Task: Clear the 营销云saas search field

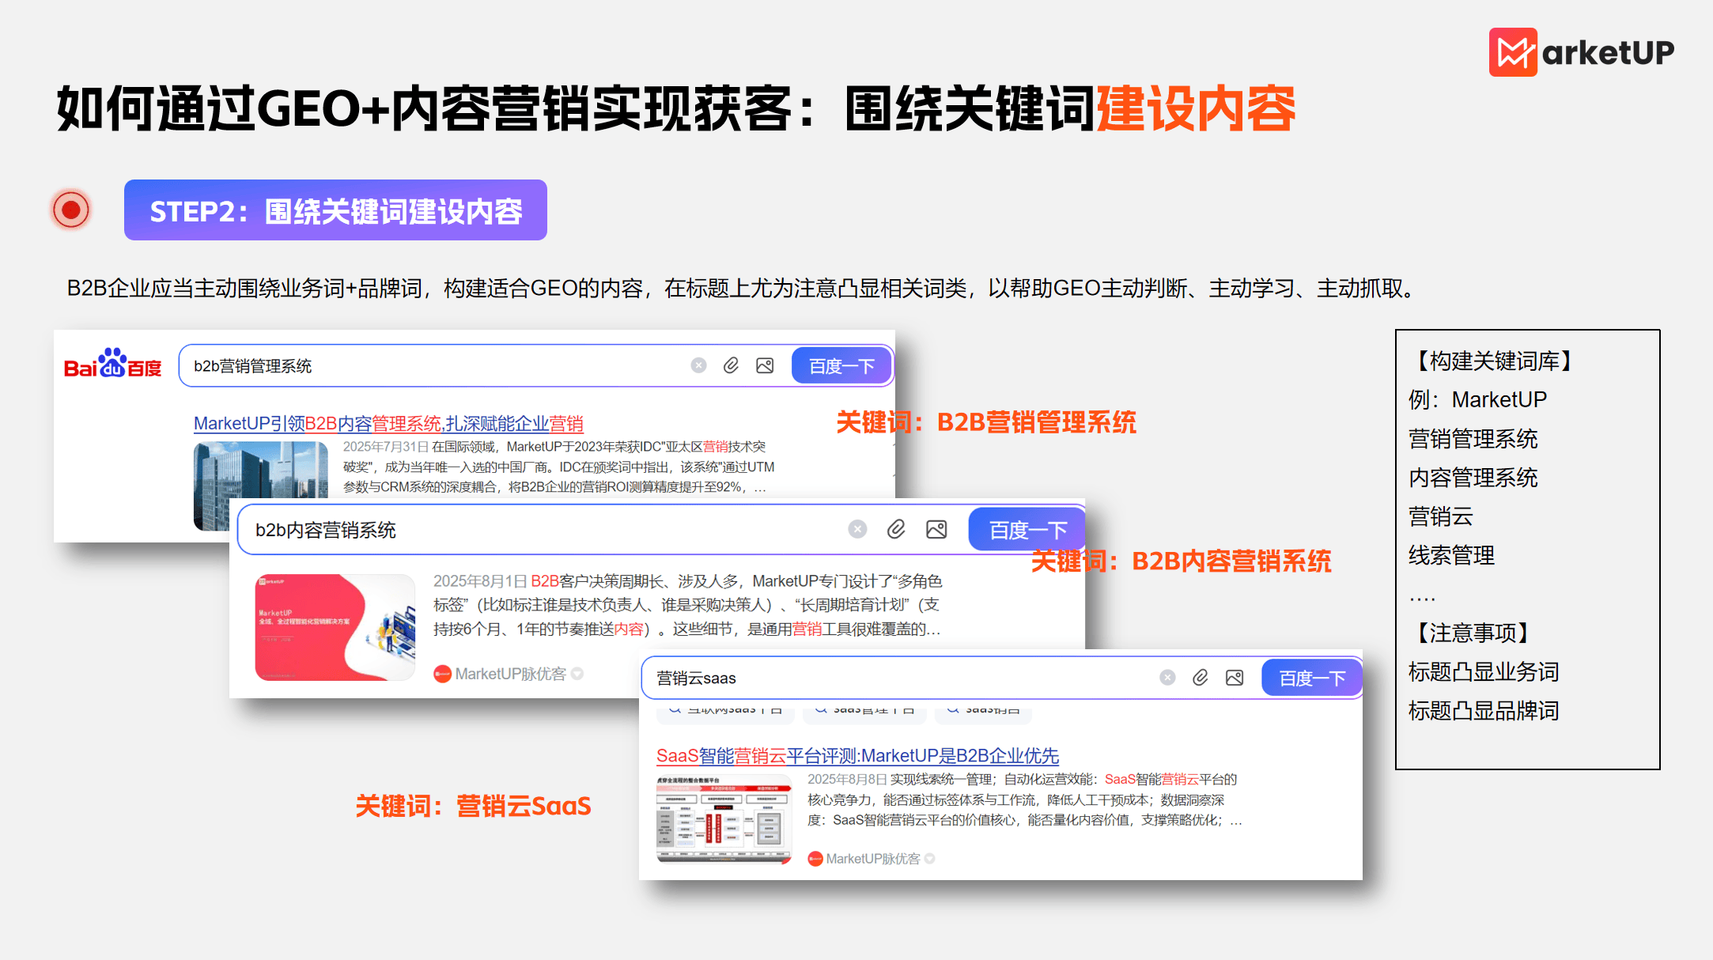Action: (x=1167, y=678)
